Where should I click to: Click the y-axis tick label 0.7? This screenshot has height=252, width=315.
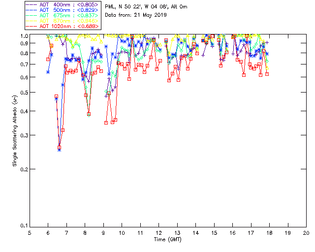pyautogui.click(x=24, y=64)
